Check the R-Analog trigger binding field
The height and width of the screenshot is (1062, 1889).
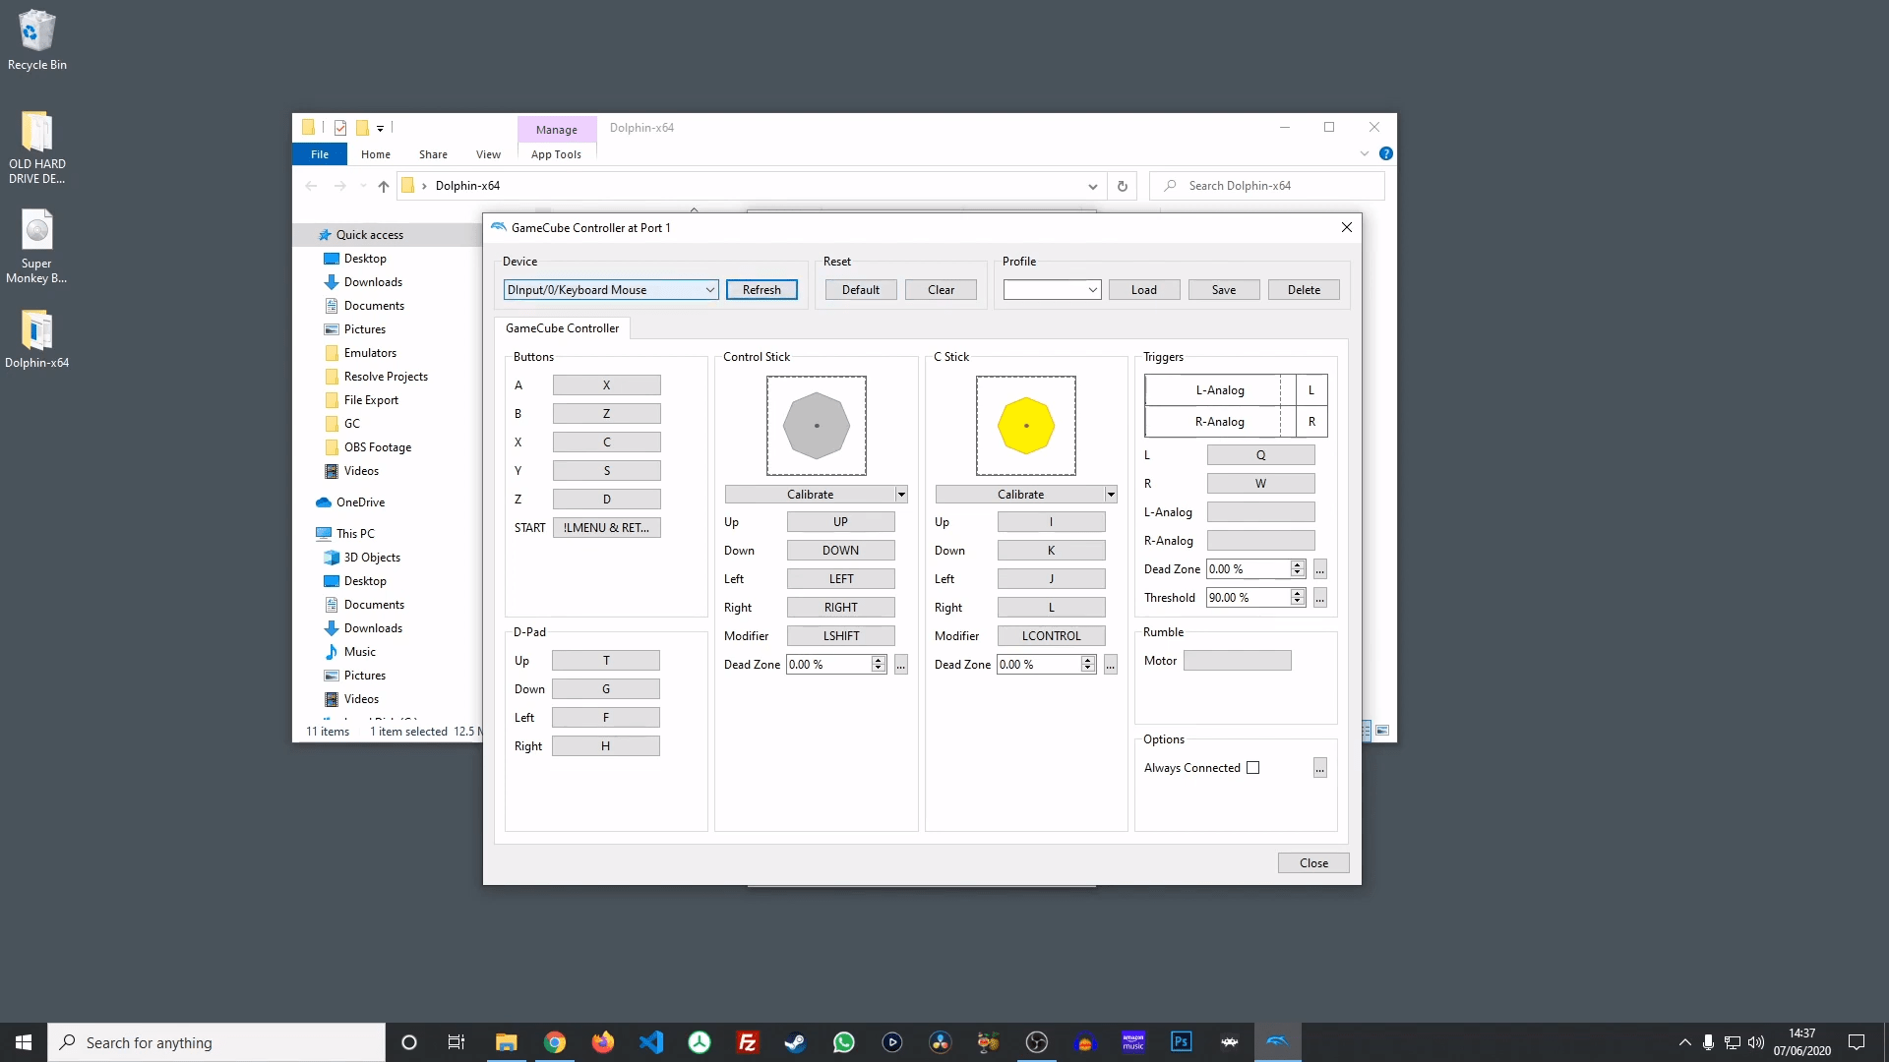pos(1259,540)
